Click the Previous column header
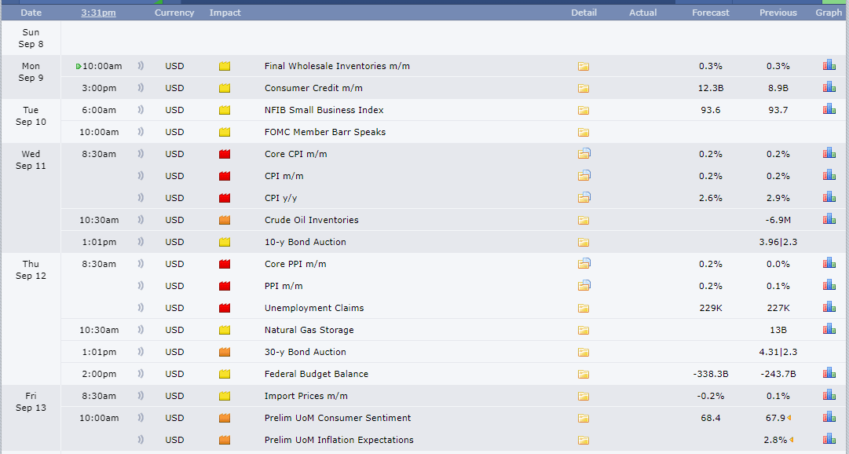 778,13
